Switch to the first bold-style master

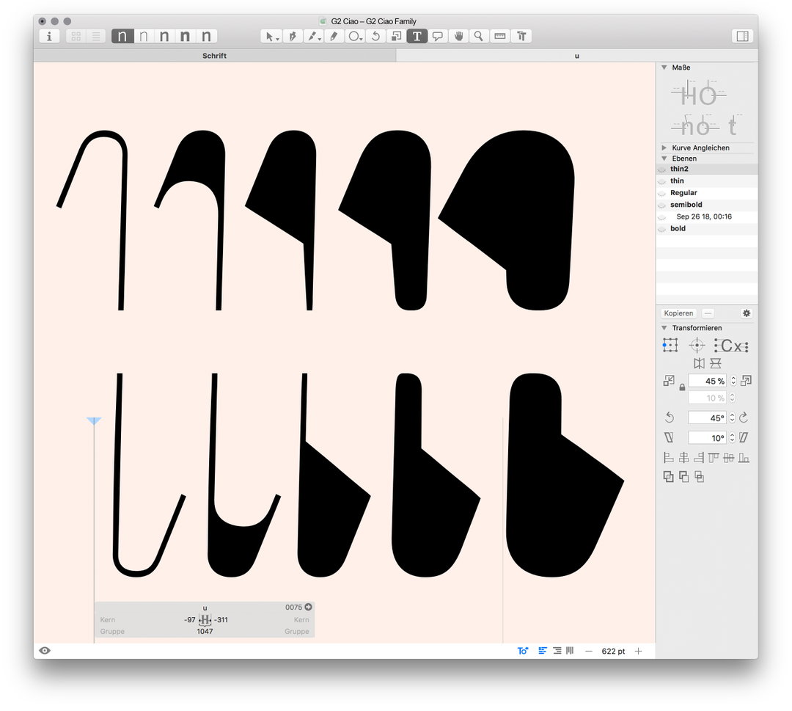coord(122,36)
